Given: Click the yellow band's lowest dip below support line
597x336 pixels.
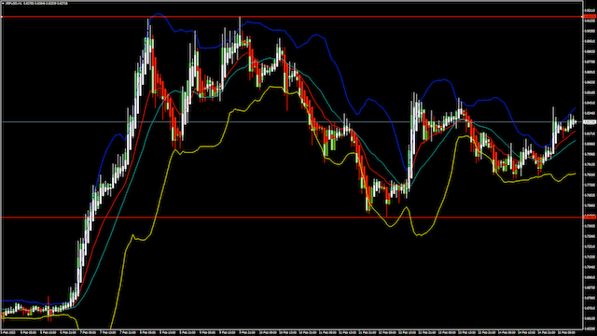Looking at the screenshot, I should pyautogui.click(x=419, y=235).
